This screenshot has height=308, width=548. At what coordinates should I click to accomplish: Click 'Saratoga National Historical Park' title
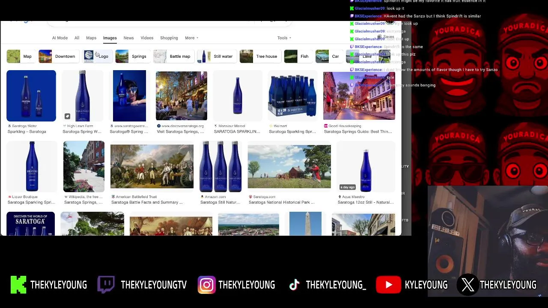coord(281,202)
